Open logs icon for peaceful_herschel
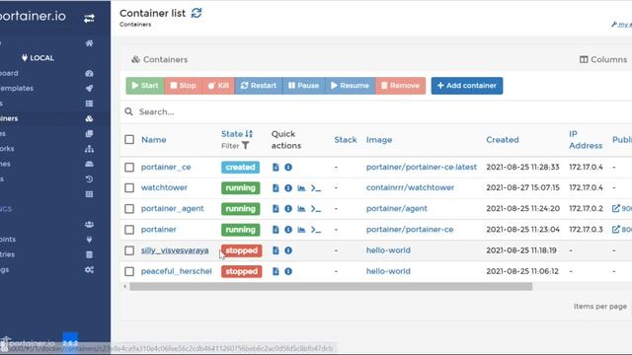Image resolution: width=632 pixels, height=355 pixels. point(276,271)
